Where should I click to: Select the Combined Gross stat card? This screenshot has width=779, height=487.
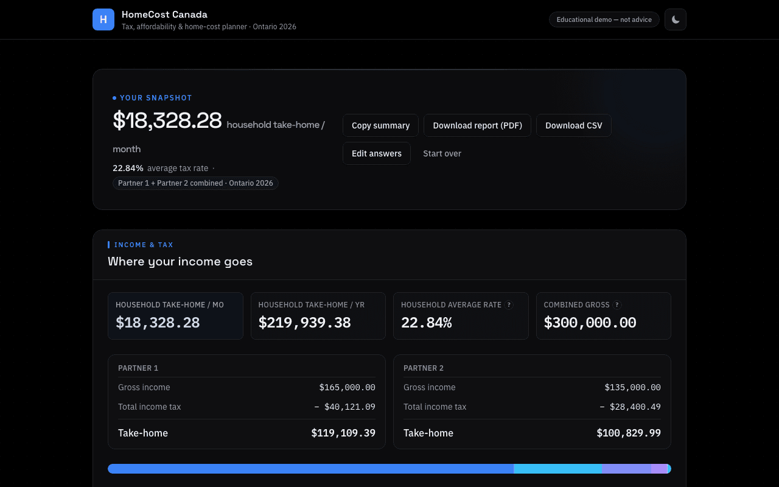pyautogui.click(x=604, y=316)
